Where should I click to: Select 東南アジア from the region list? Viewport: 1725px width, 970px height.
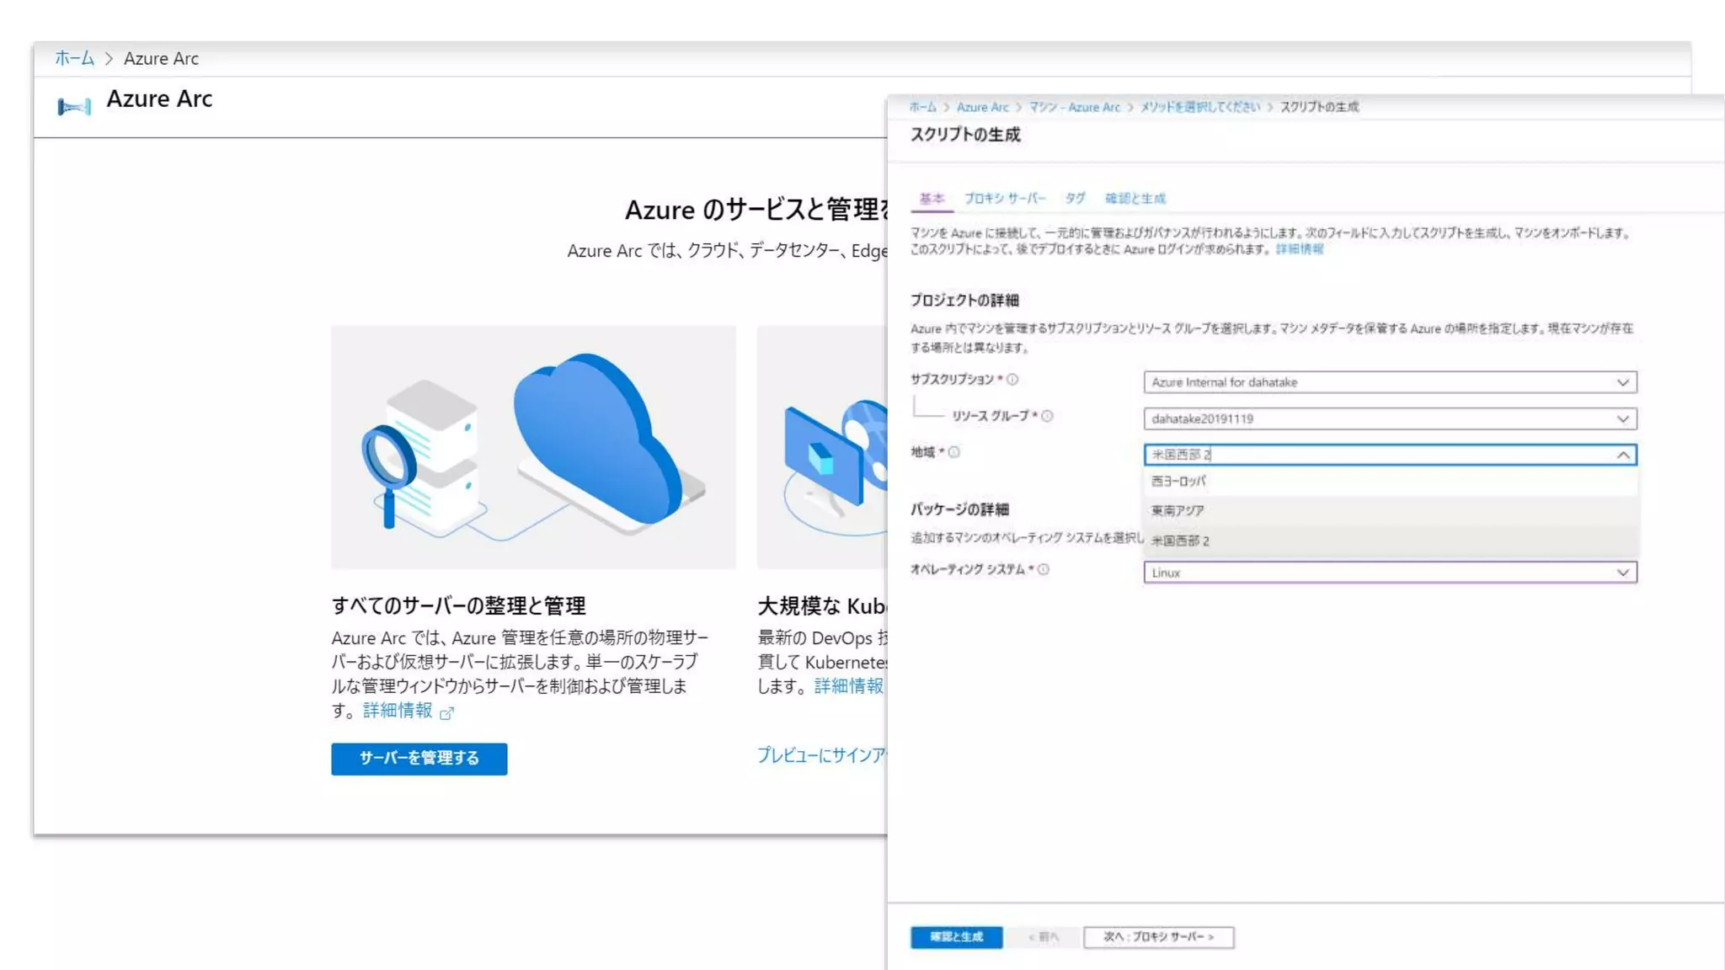(1390, 510)
